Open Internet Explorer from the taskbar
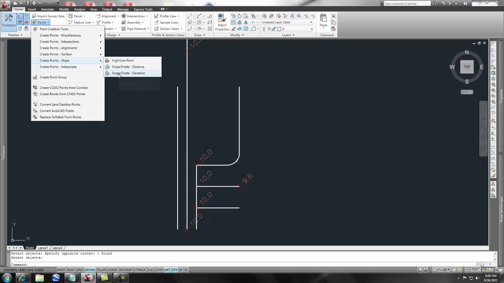 (x=22, y=278)
